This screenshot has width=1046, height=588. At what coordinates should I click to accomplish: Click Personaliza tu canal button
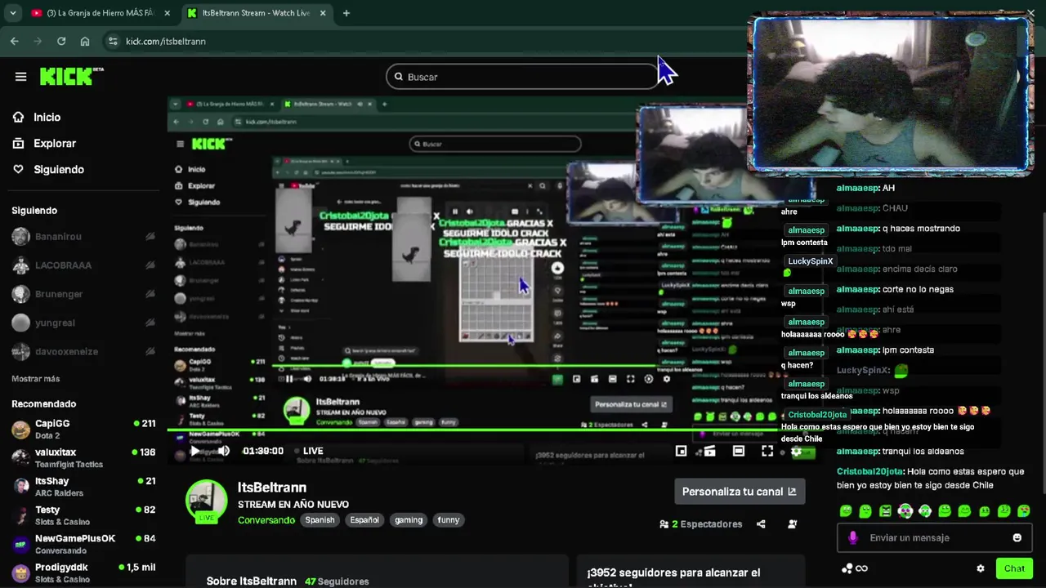pos(740,492)
